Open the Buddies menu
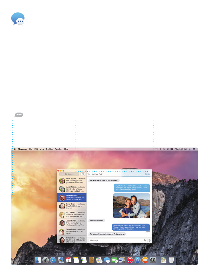This screenshot has height=276, width=209. [x=50, y=149]
